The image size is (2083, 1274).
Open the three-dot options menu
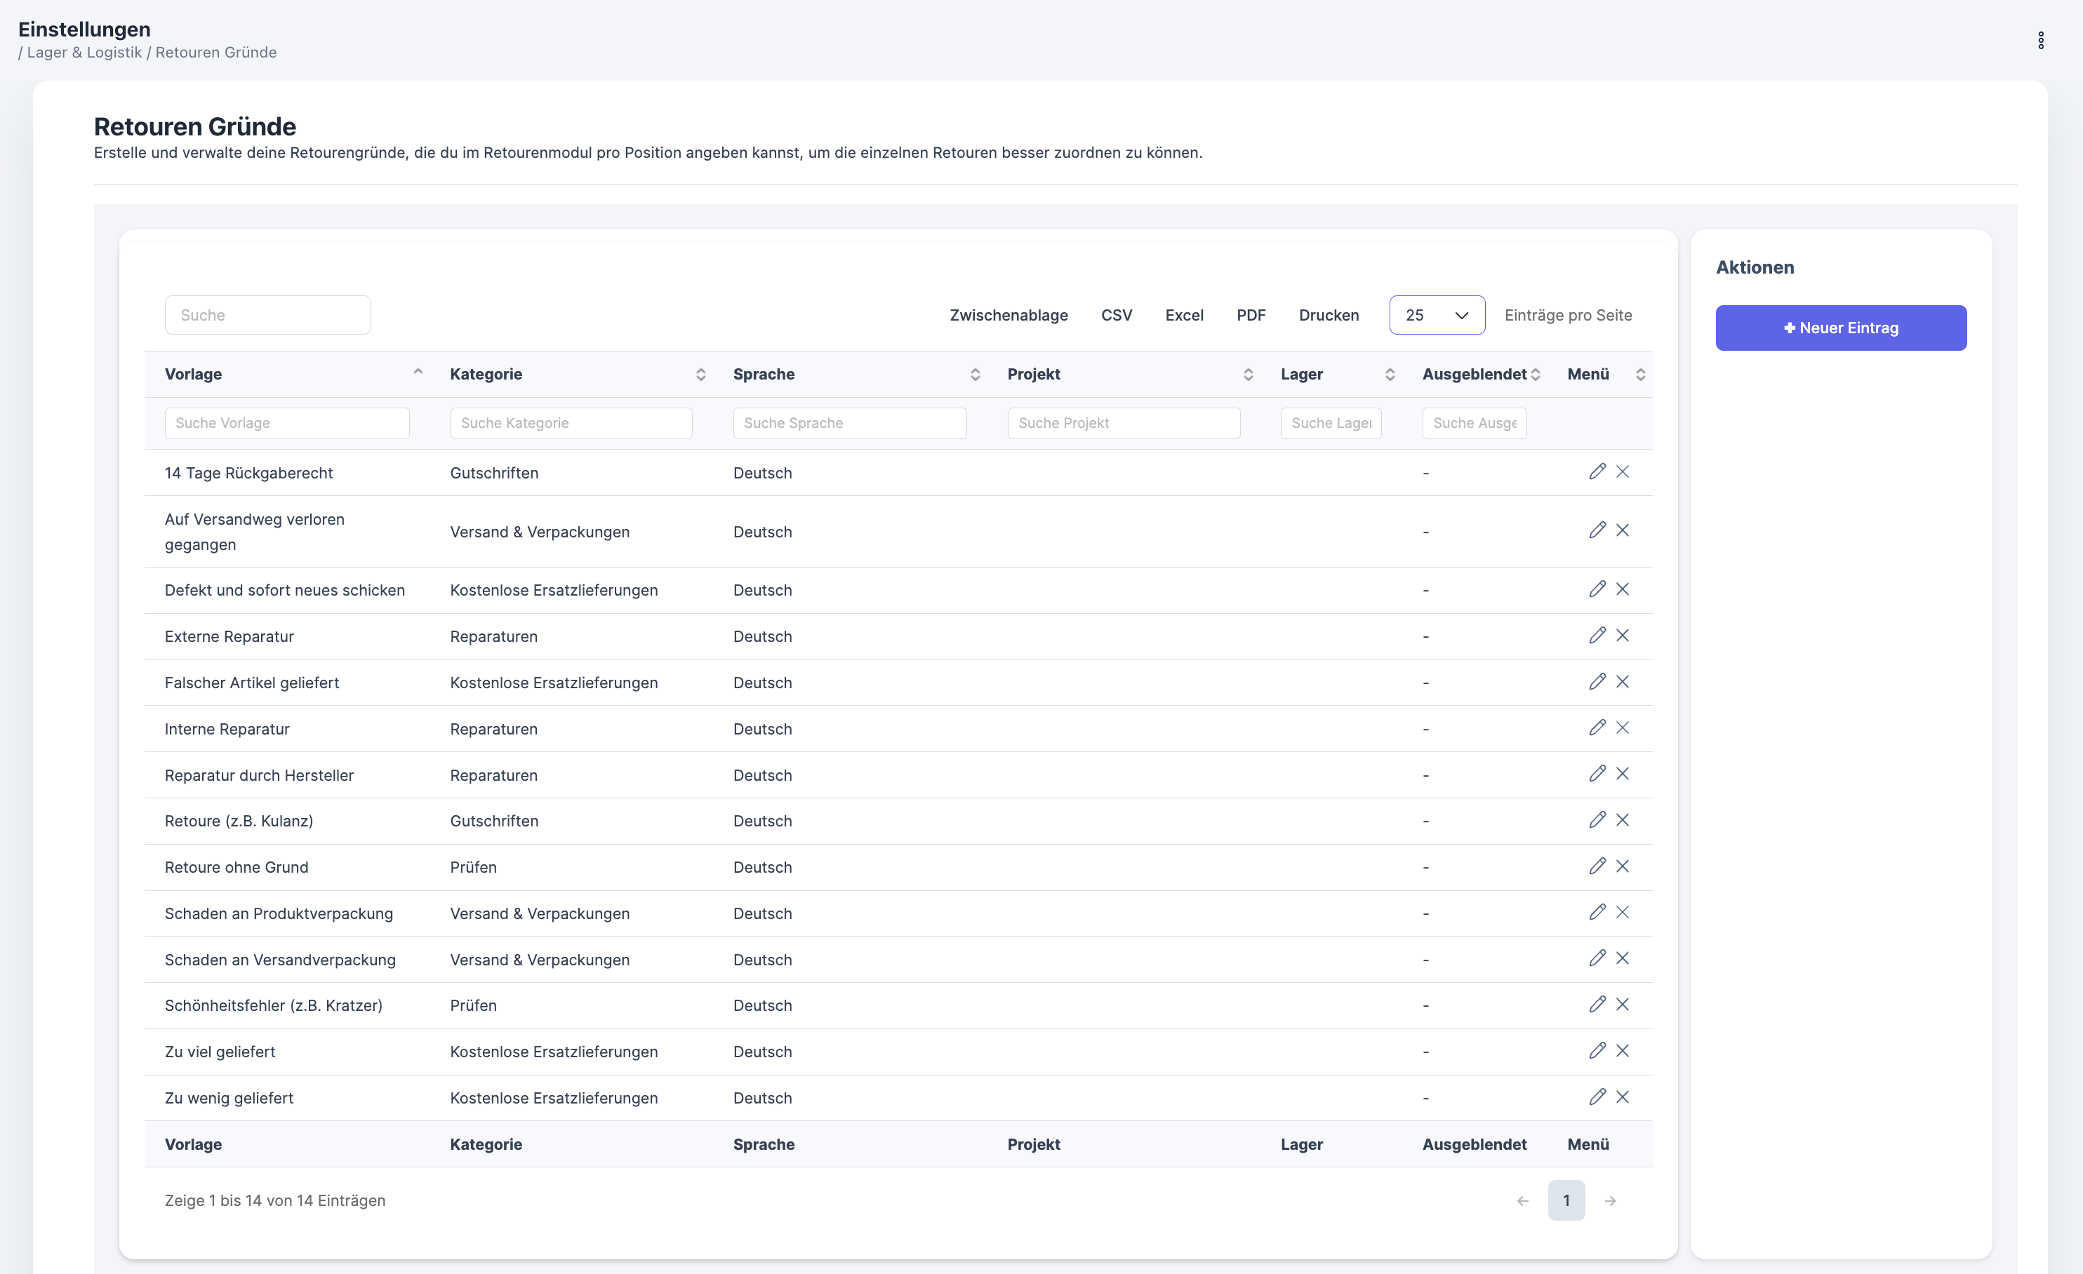coord(2041,41)
